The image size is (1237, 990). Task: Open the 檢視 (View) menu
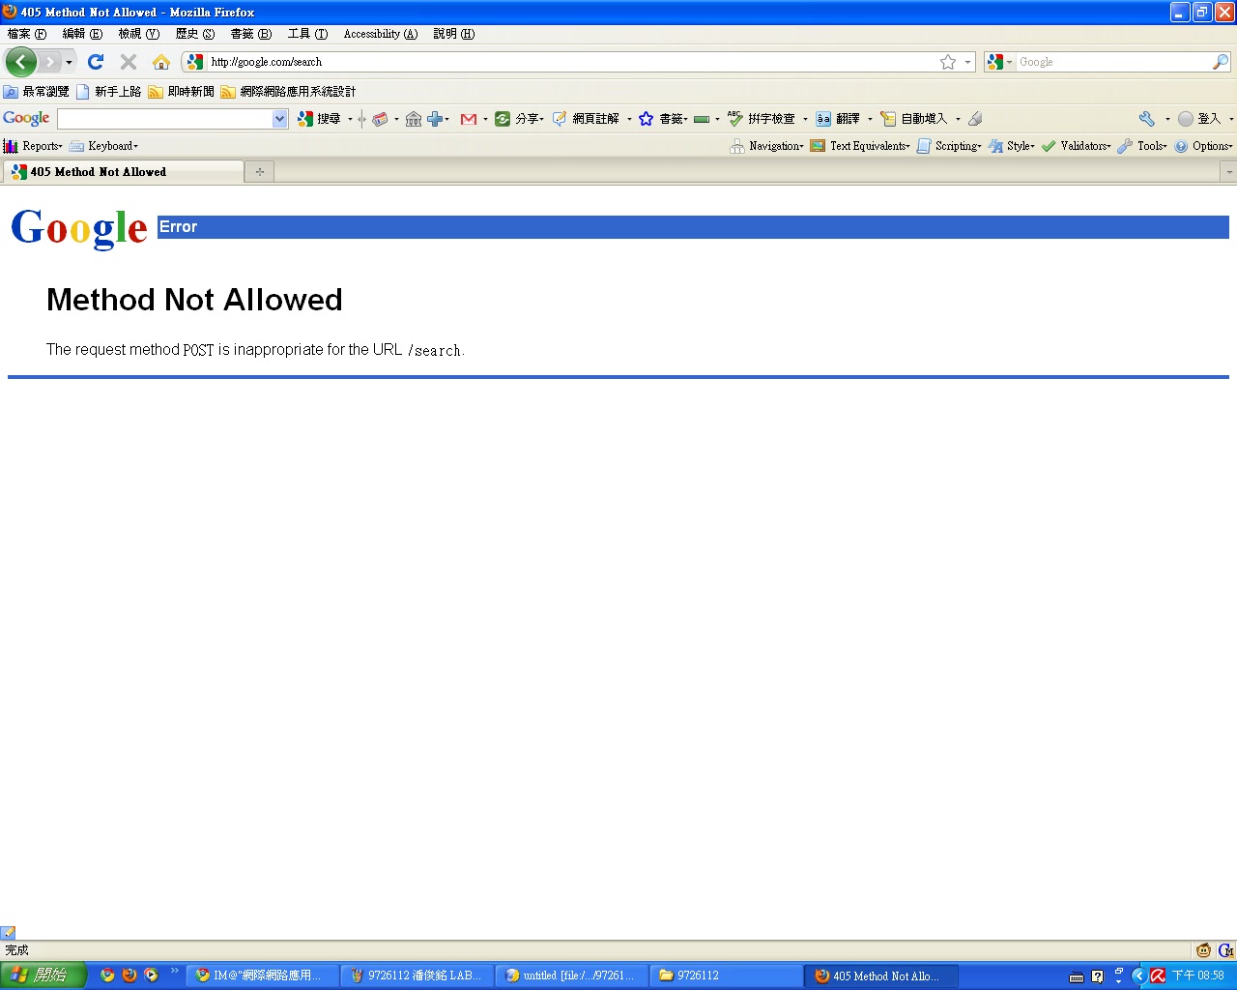point(139,34)
